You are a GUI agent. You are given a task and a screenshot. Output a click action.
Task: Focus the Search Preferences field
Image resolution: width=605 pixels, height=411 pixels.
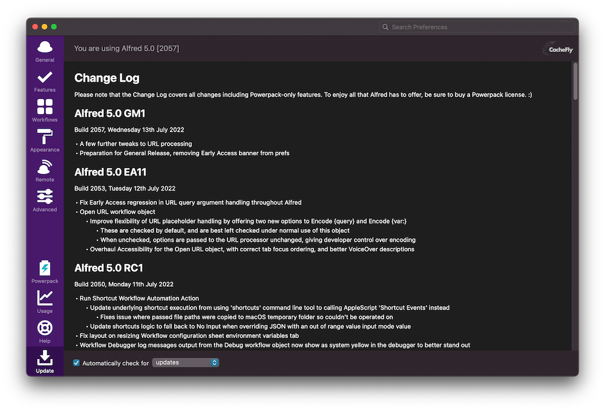477,27
